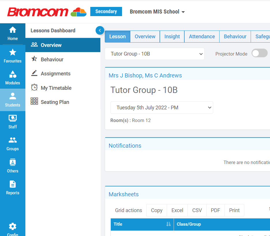Switch to the Attendance tab

(x=202, y=37)
